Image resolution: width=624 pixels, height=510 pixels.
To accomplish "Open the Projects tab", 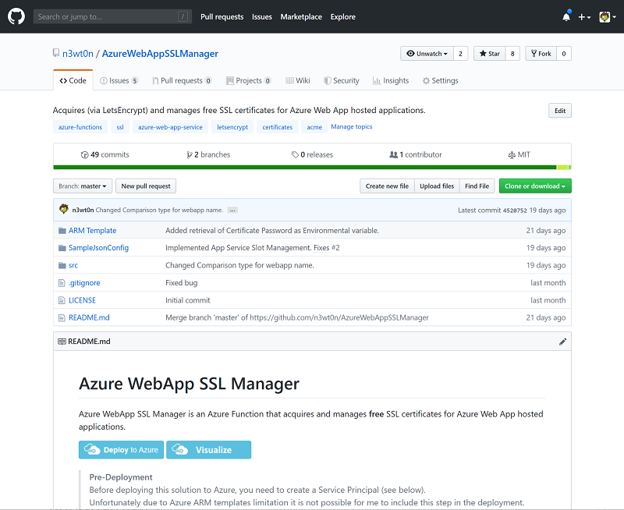I will pos(249,80).
